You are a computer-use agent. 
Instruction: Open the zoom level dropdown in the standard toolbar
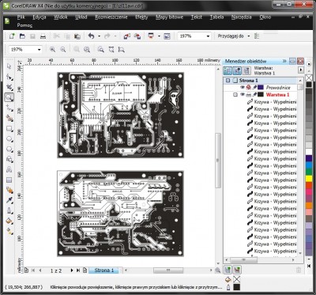click(x=209, y=36)
